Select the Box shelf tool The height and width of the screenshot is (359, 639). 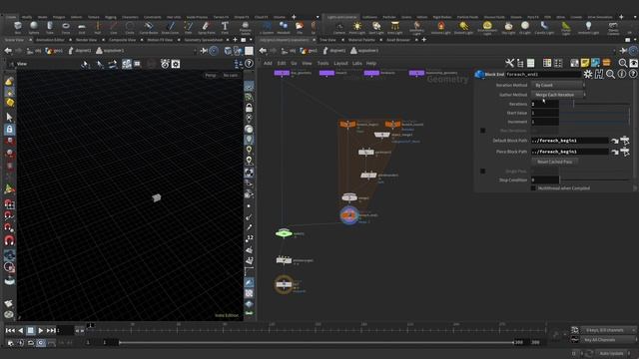coord(18,27)
